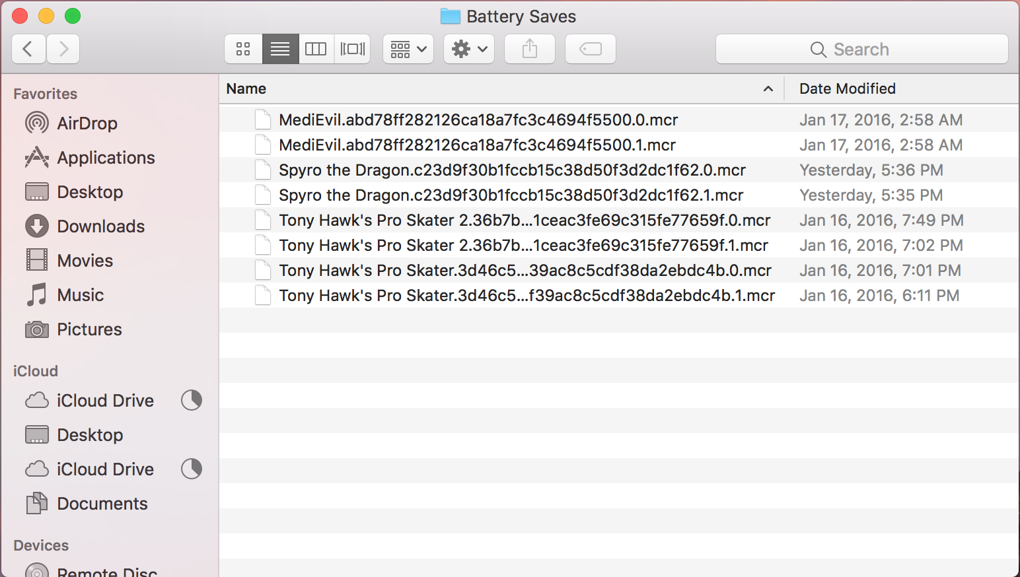Image resolution: width=1020 pixels, height=577 pixels.
Task: Open Music in the sidebar
Action: pos(109,295)
